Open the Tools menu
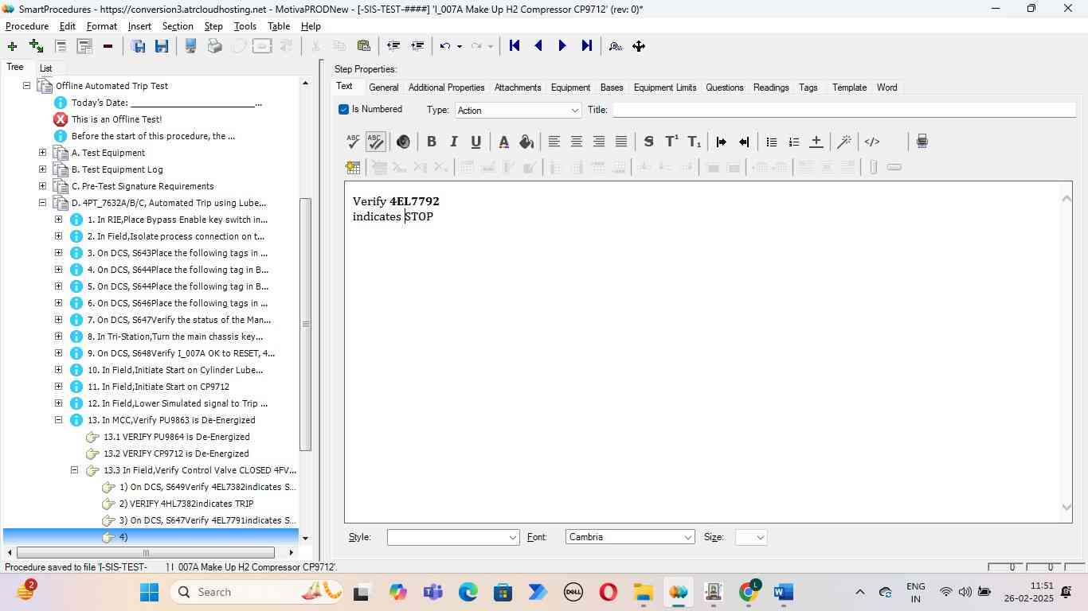This screenshot has width=1088, height=611. [245, 26]
